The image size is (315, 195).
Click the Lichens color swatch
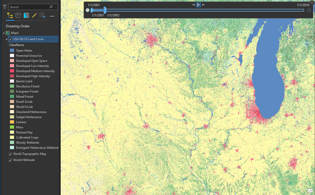12,122
